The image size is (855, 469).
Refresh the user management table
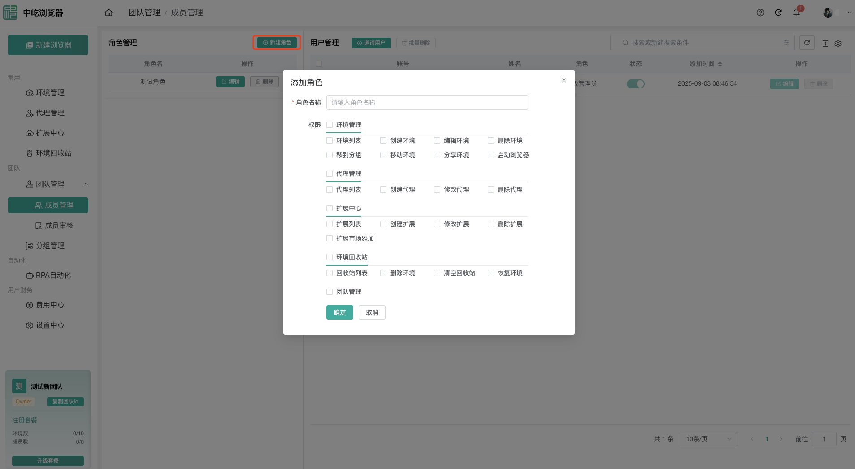(807, 43)
